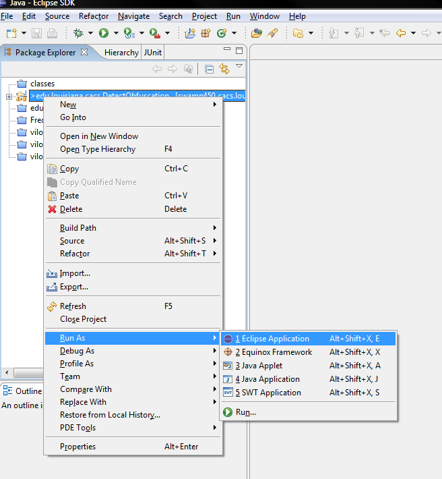
Task: Expand the selected edu.louisiana project node
Action: [9, 97]
